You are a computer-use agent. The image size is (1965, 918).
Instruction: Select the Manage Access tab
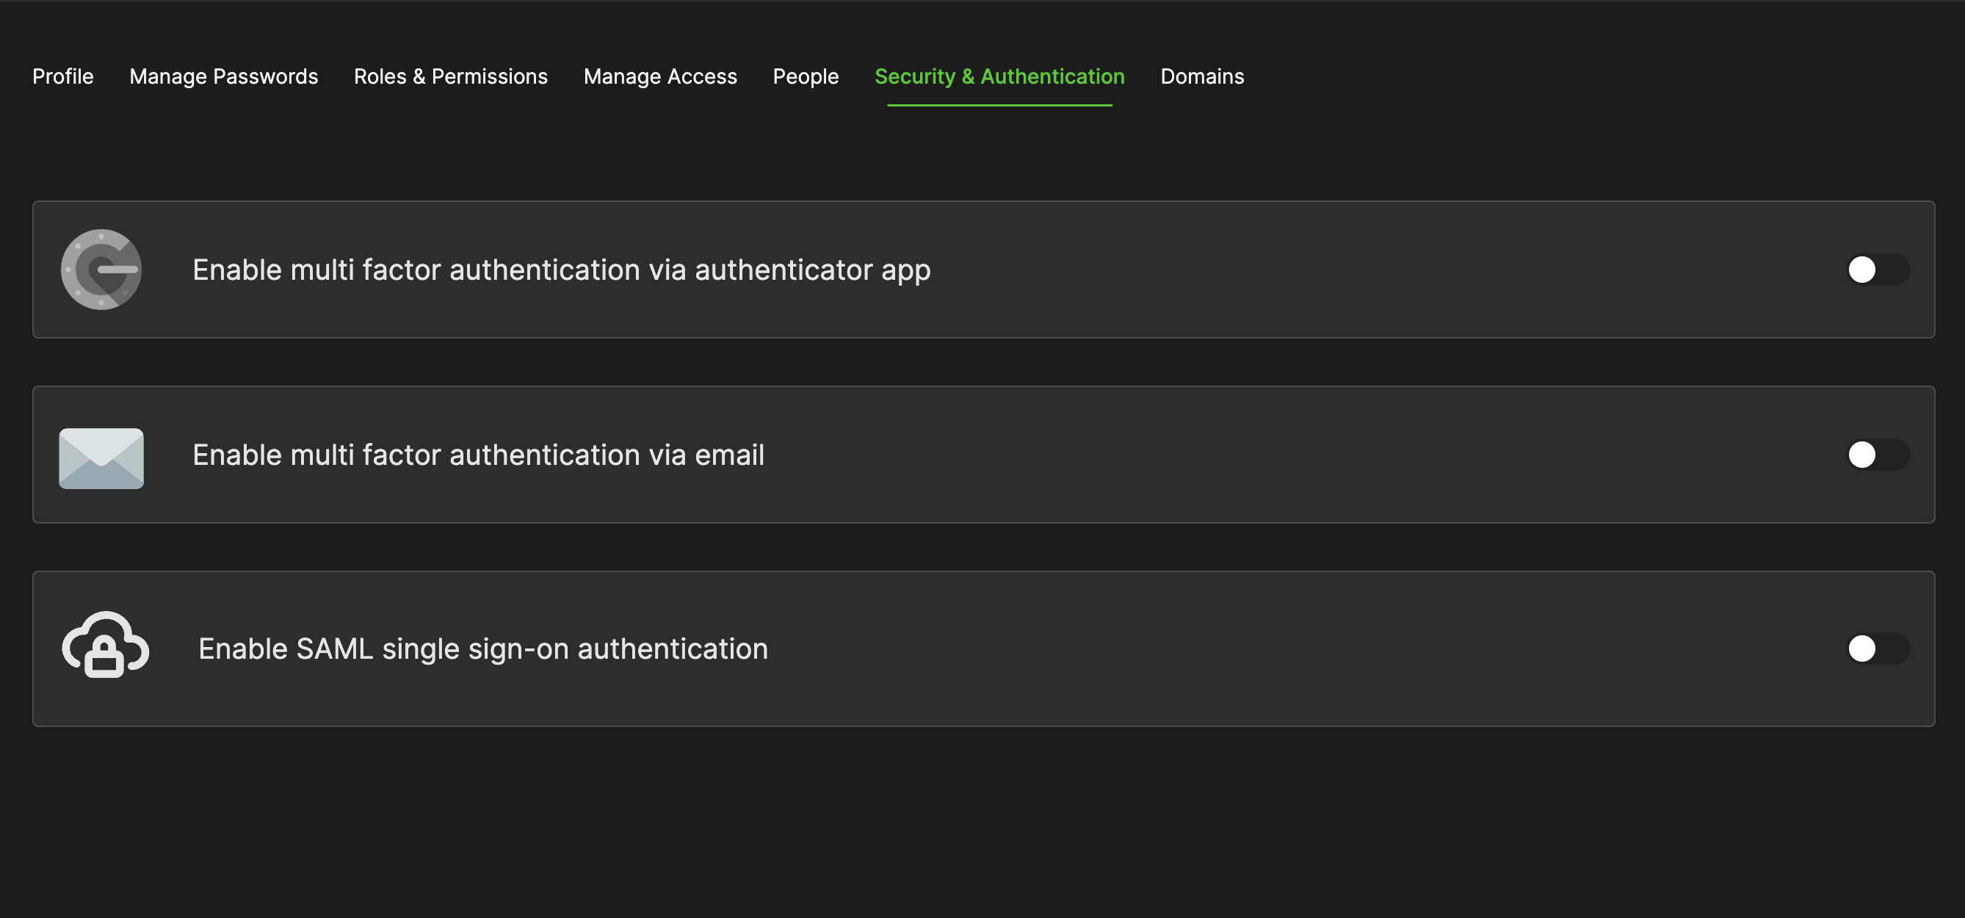coord(661,76)
